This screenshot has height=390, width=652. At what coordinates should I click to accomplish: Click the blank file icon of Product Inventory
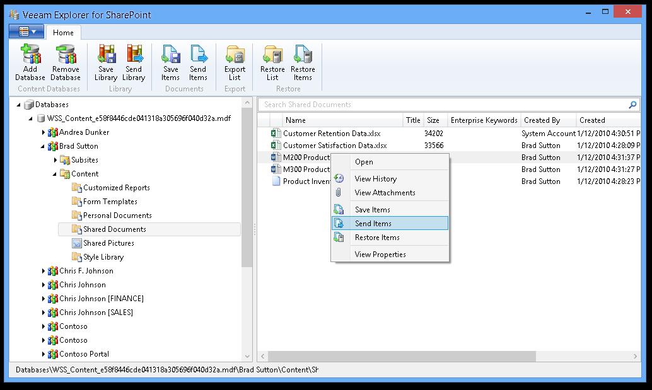click(x=276, y=181)
